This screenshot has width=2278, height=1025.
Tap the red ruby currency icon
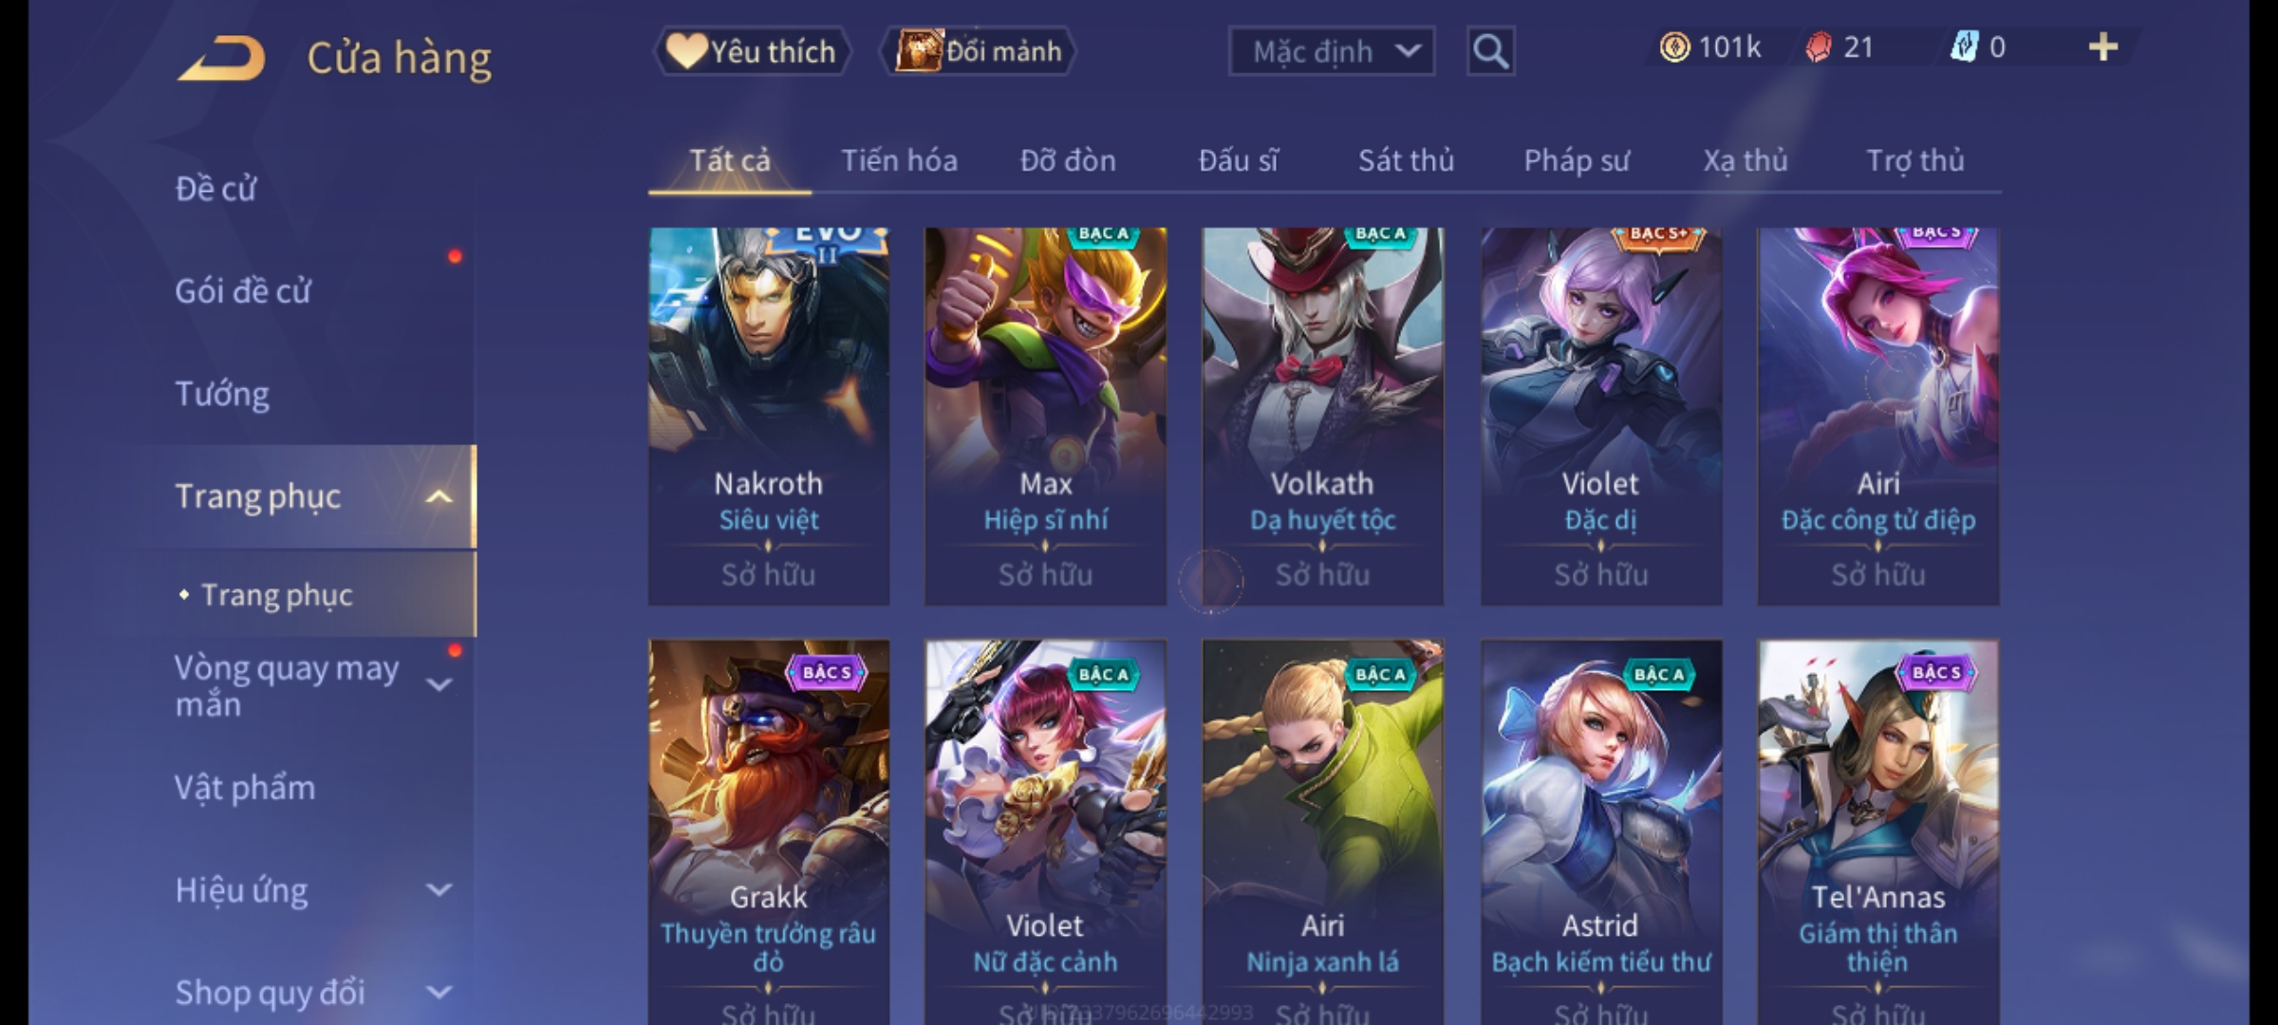[x=1818, y=47]
